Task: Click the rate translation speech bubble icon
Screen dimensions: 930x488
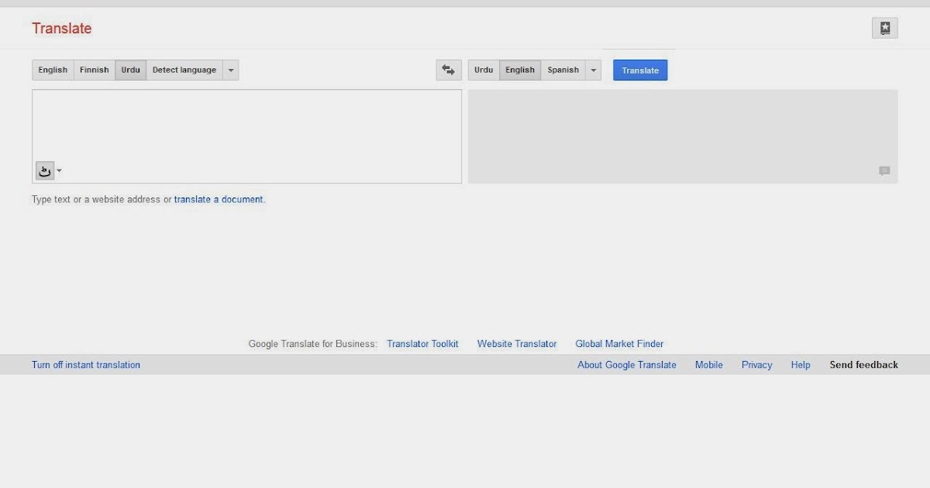Action: pyautogui.click(x=884, y=171)
